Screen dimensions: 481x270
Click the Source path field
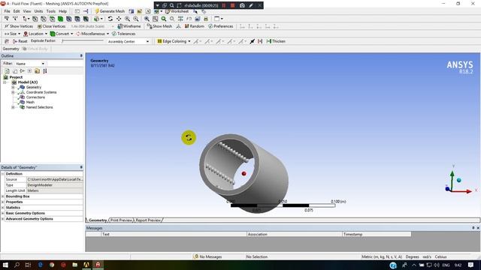click(x=55, y=179)
